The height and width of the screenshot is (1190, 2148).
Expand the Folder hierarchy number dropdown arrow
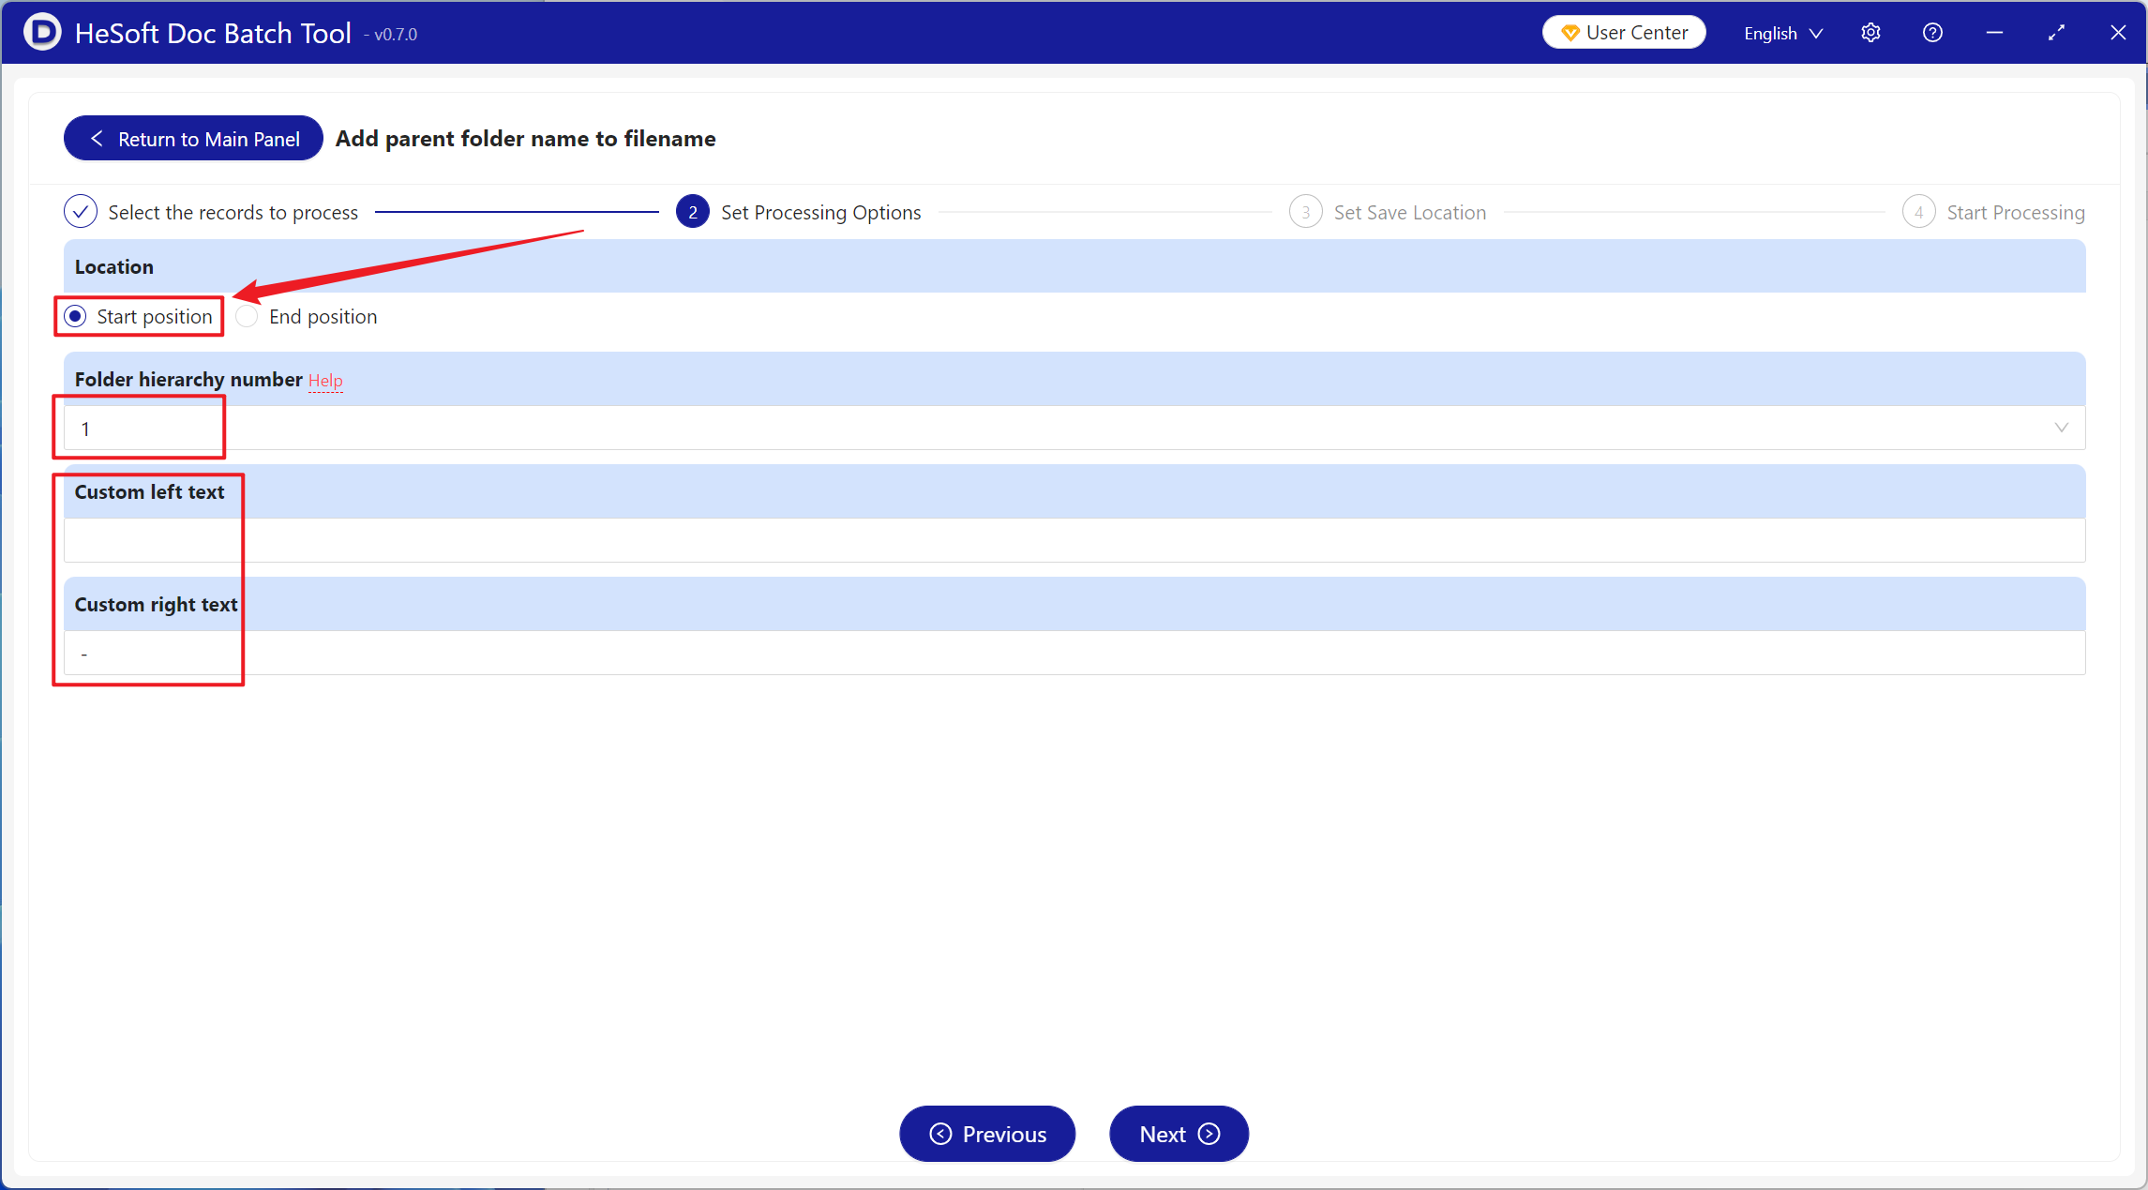(x=2061, y=428)
